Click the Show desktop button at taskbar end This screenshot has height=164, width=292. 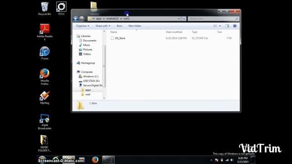253,160
